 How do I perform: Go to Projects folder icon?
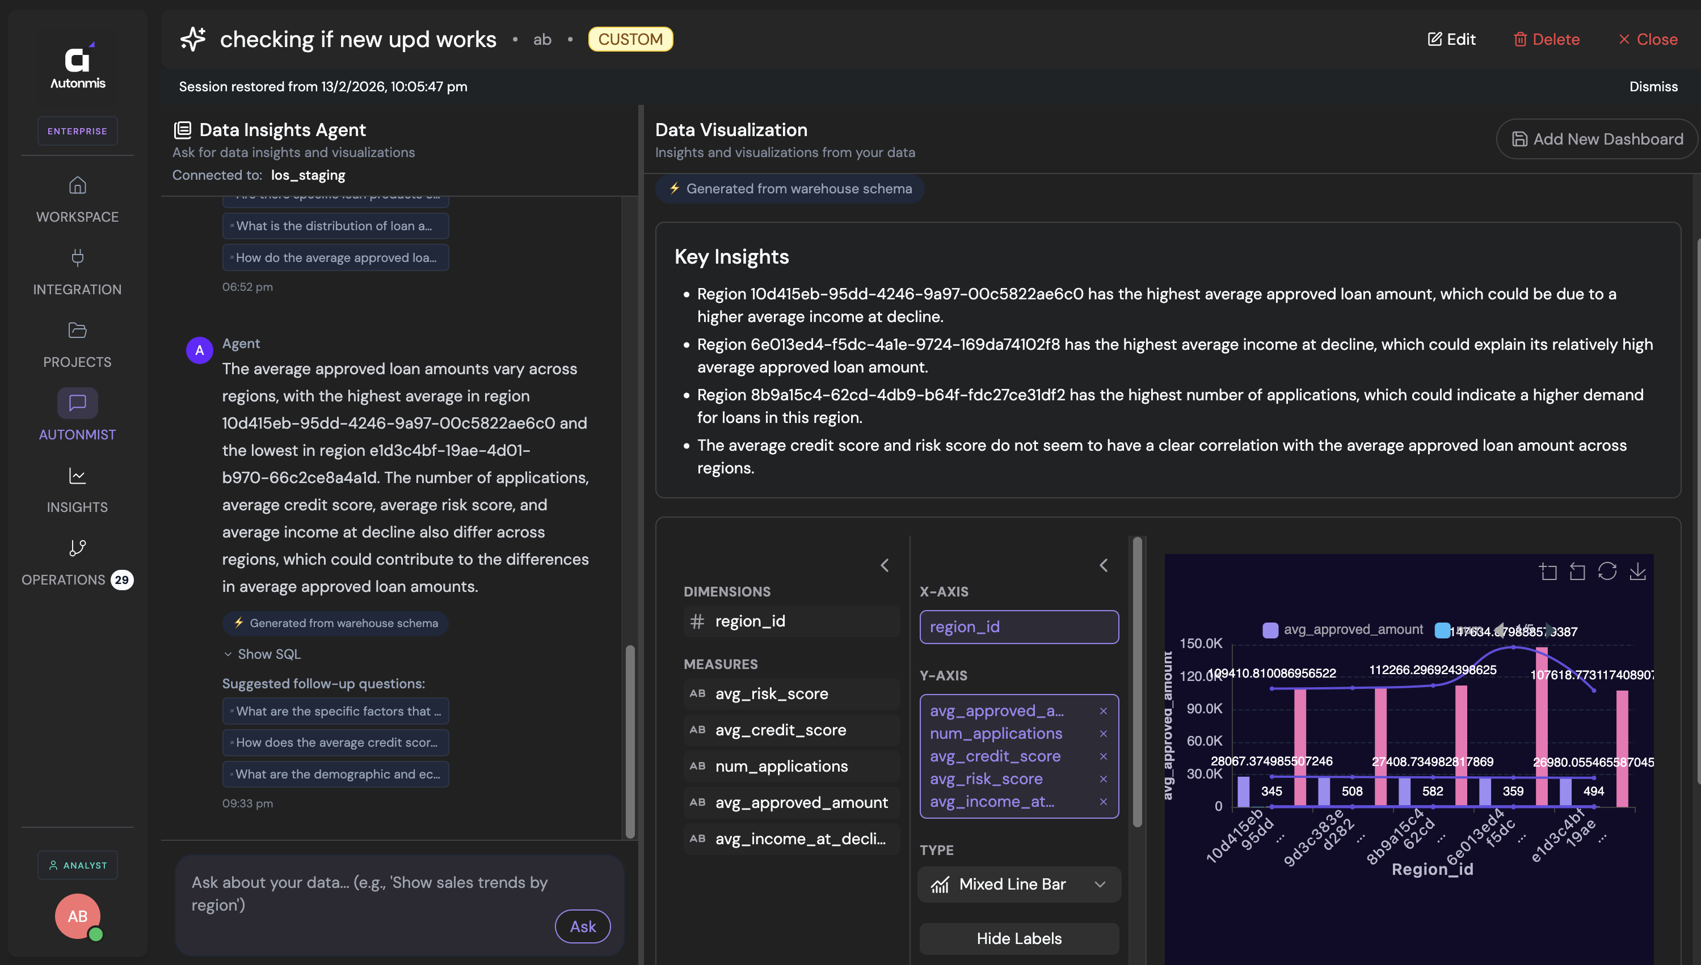[77, 330]
